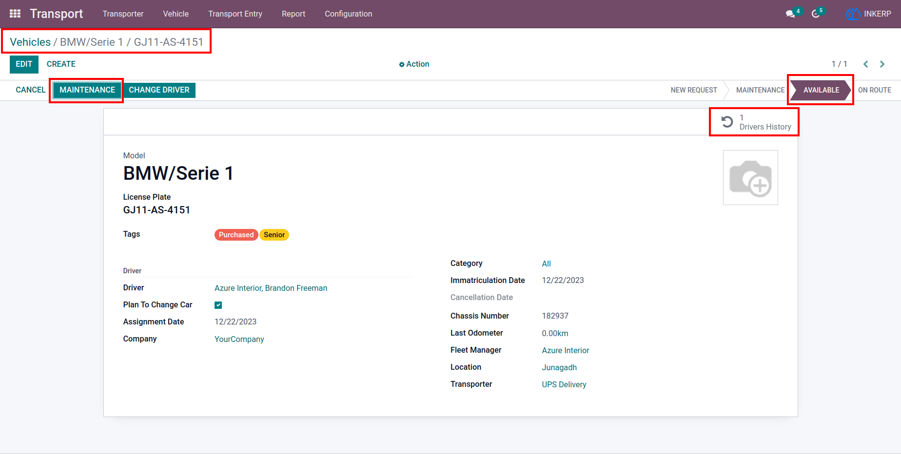This screenshot has width=901, height=454.
Task: Select the ON ROUTE status stage
Action: tap(875, 90)
